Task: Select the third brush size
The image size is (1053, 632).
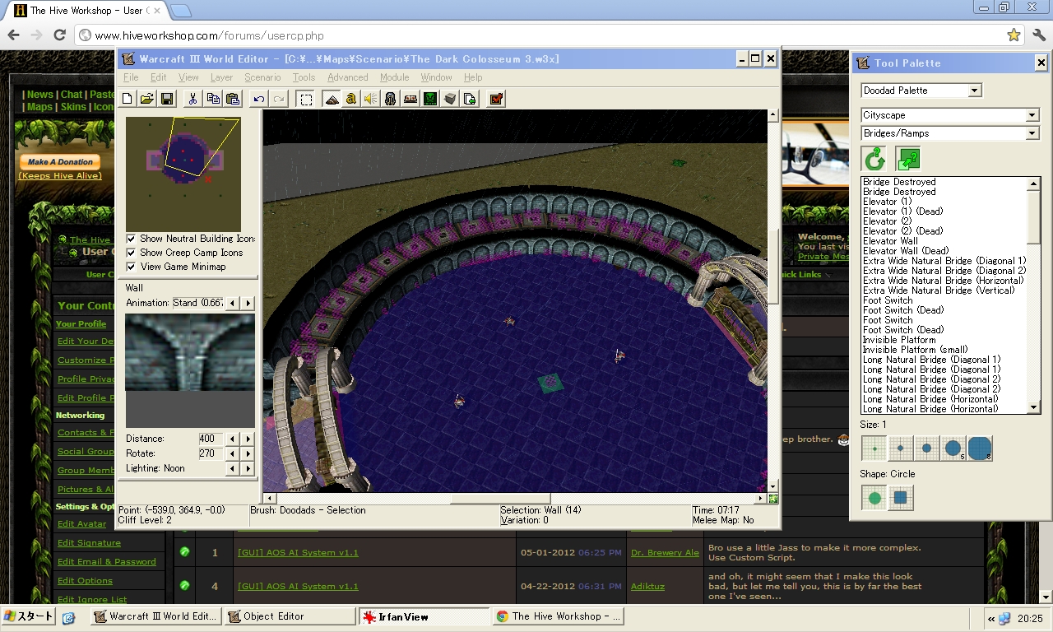Action: [x=927, y=448]
